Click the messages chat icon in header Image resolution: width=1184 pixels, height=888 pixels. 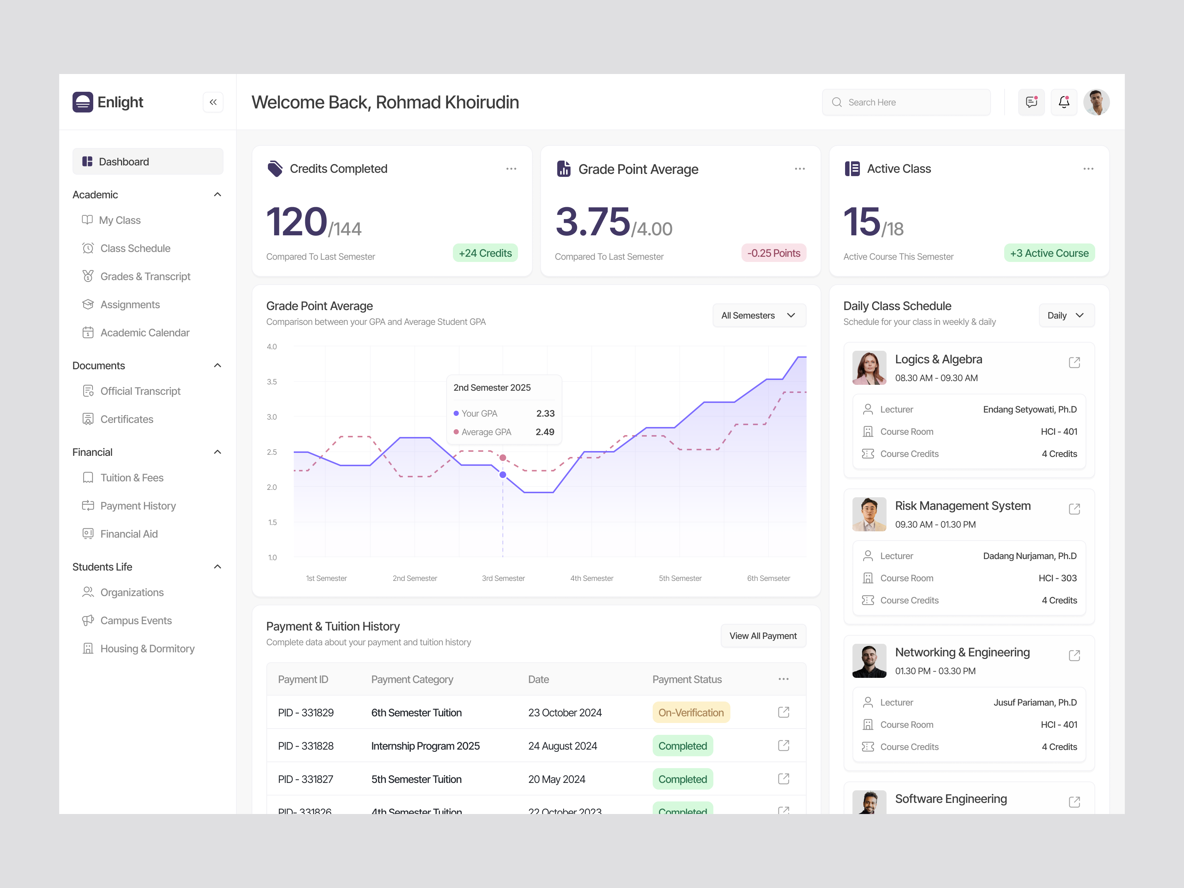point(1032,102)
